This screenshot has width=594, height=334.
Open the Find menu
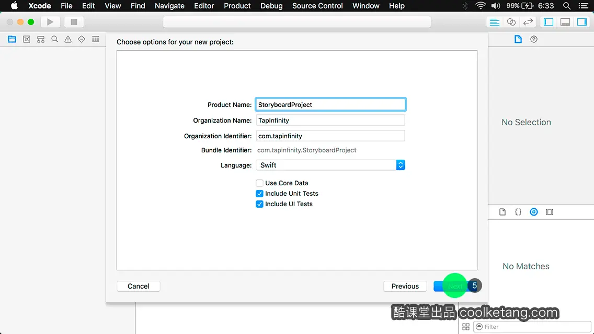point(138,6)
